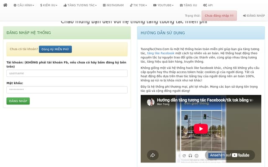The height and width of the screenshot is (167, 268).
Task: Expand the KIẾM XU dropdown menu
Action: click(x=49, y=5)
